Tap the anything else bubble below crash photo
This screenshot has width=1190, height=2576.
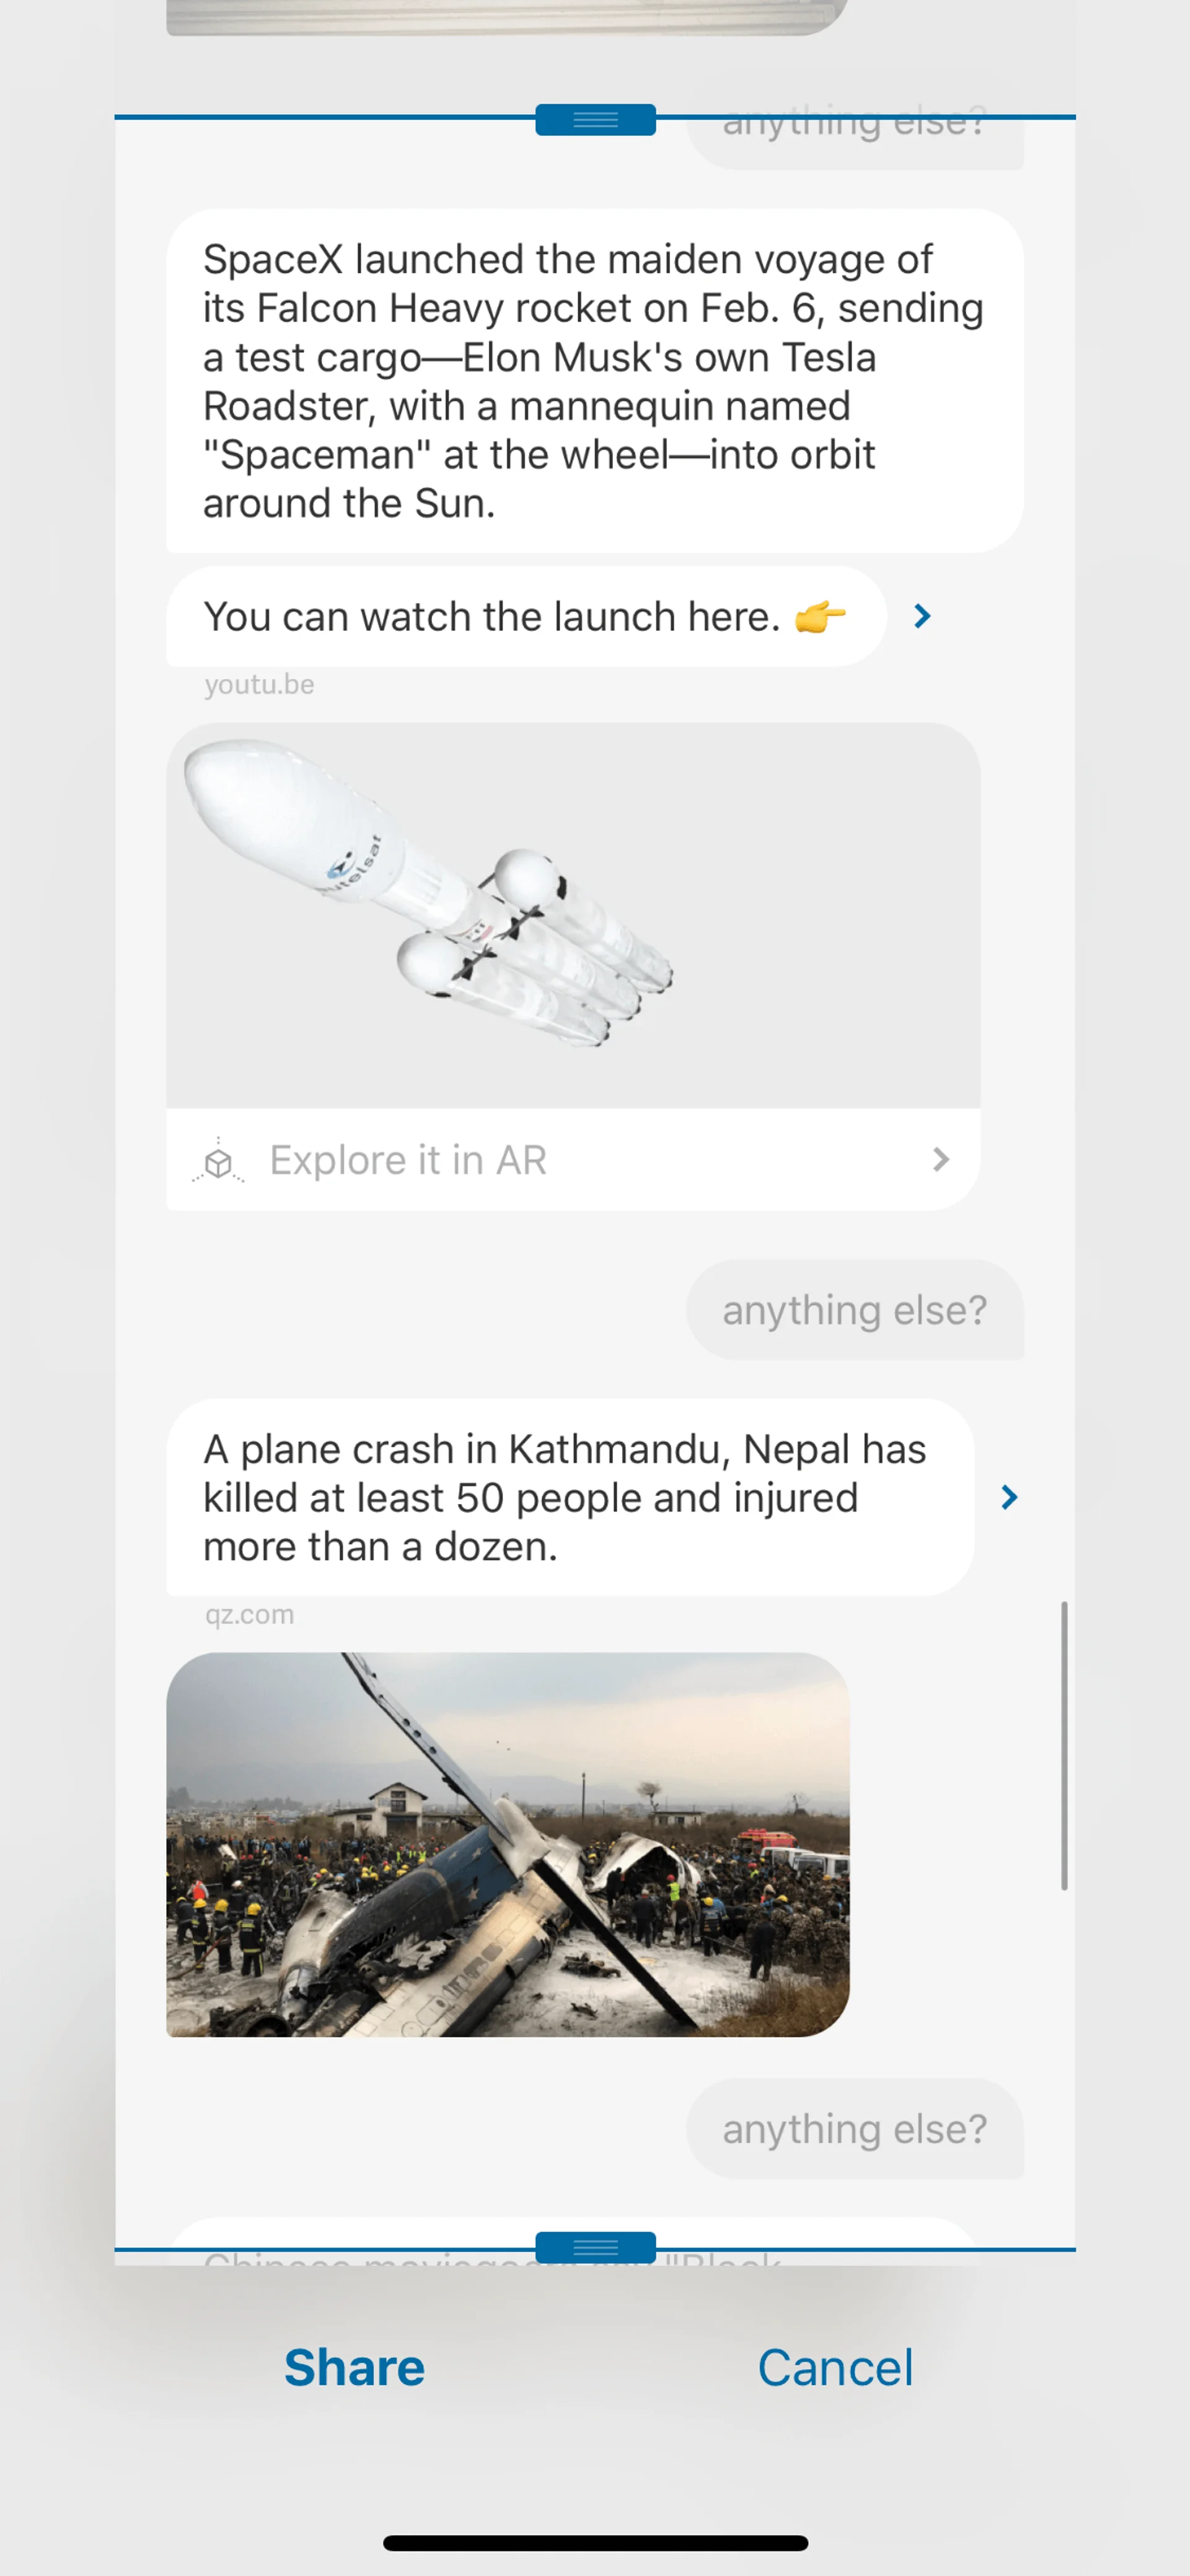pyautogui.click(x=855, y=2129)
